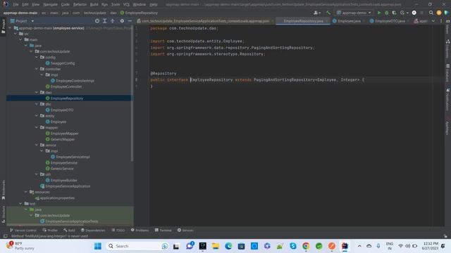Click the Expand All icon in Project panel

point(105,21)
